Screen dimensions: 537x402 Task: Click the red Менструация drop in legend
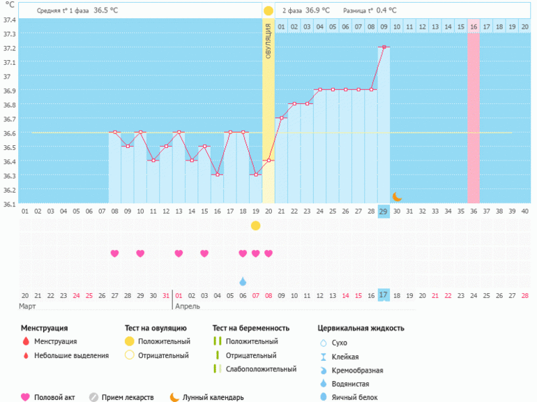tap(26, 342)
